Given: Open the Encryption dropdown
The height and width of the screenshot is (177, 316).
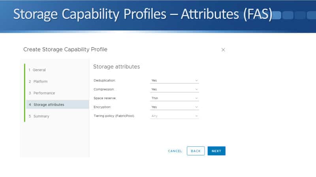Looking at the screenshot, I should coord(174,107).
